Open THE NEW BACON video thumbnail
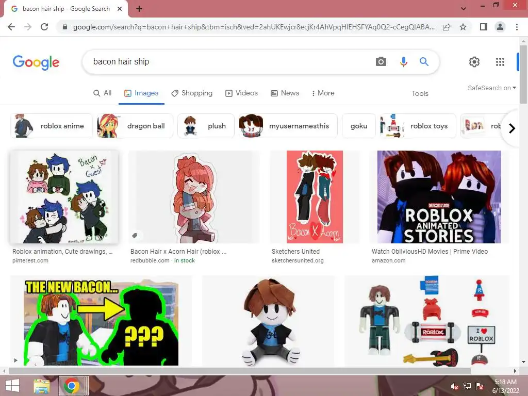The width and height of the screenshot is (528, 396). [x=101, y=322]
